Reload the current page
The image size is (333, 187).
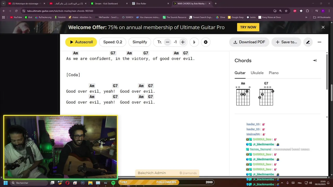16,11
